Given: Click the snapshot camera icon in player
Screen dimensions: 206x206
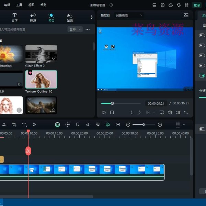Looking at the screenshot, I should [x=170, y=112].
